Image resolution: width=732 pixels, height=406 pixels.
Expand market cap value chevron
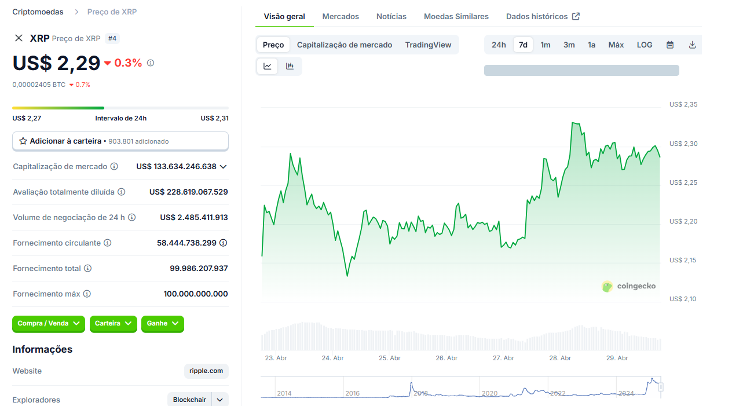click(224, 166)
